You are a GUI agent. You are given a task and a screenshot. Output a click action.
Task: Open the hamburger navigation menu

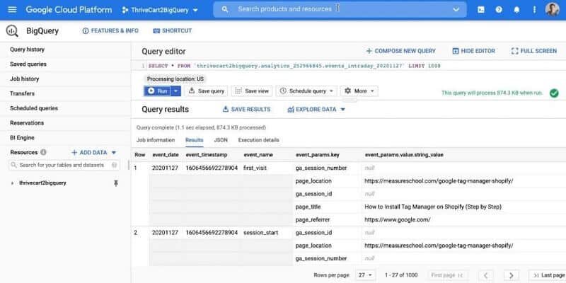pyautogui.click(x=12, y=10)
